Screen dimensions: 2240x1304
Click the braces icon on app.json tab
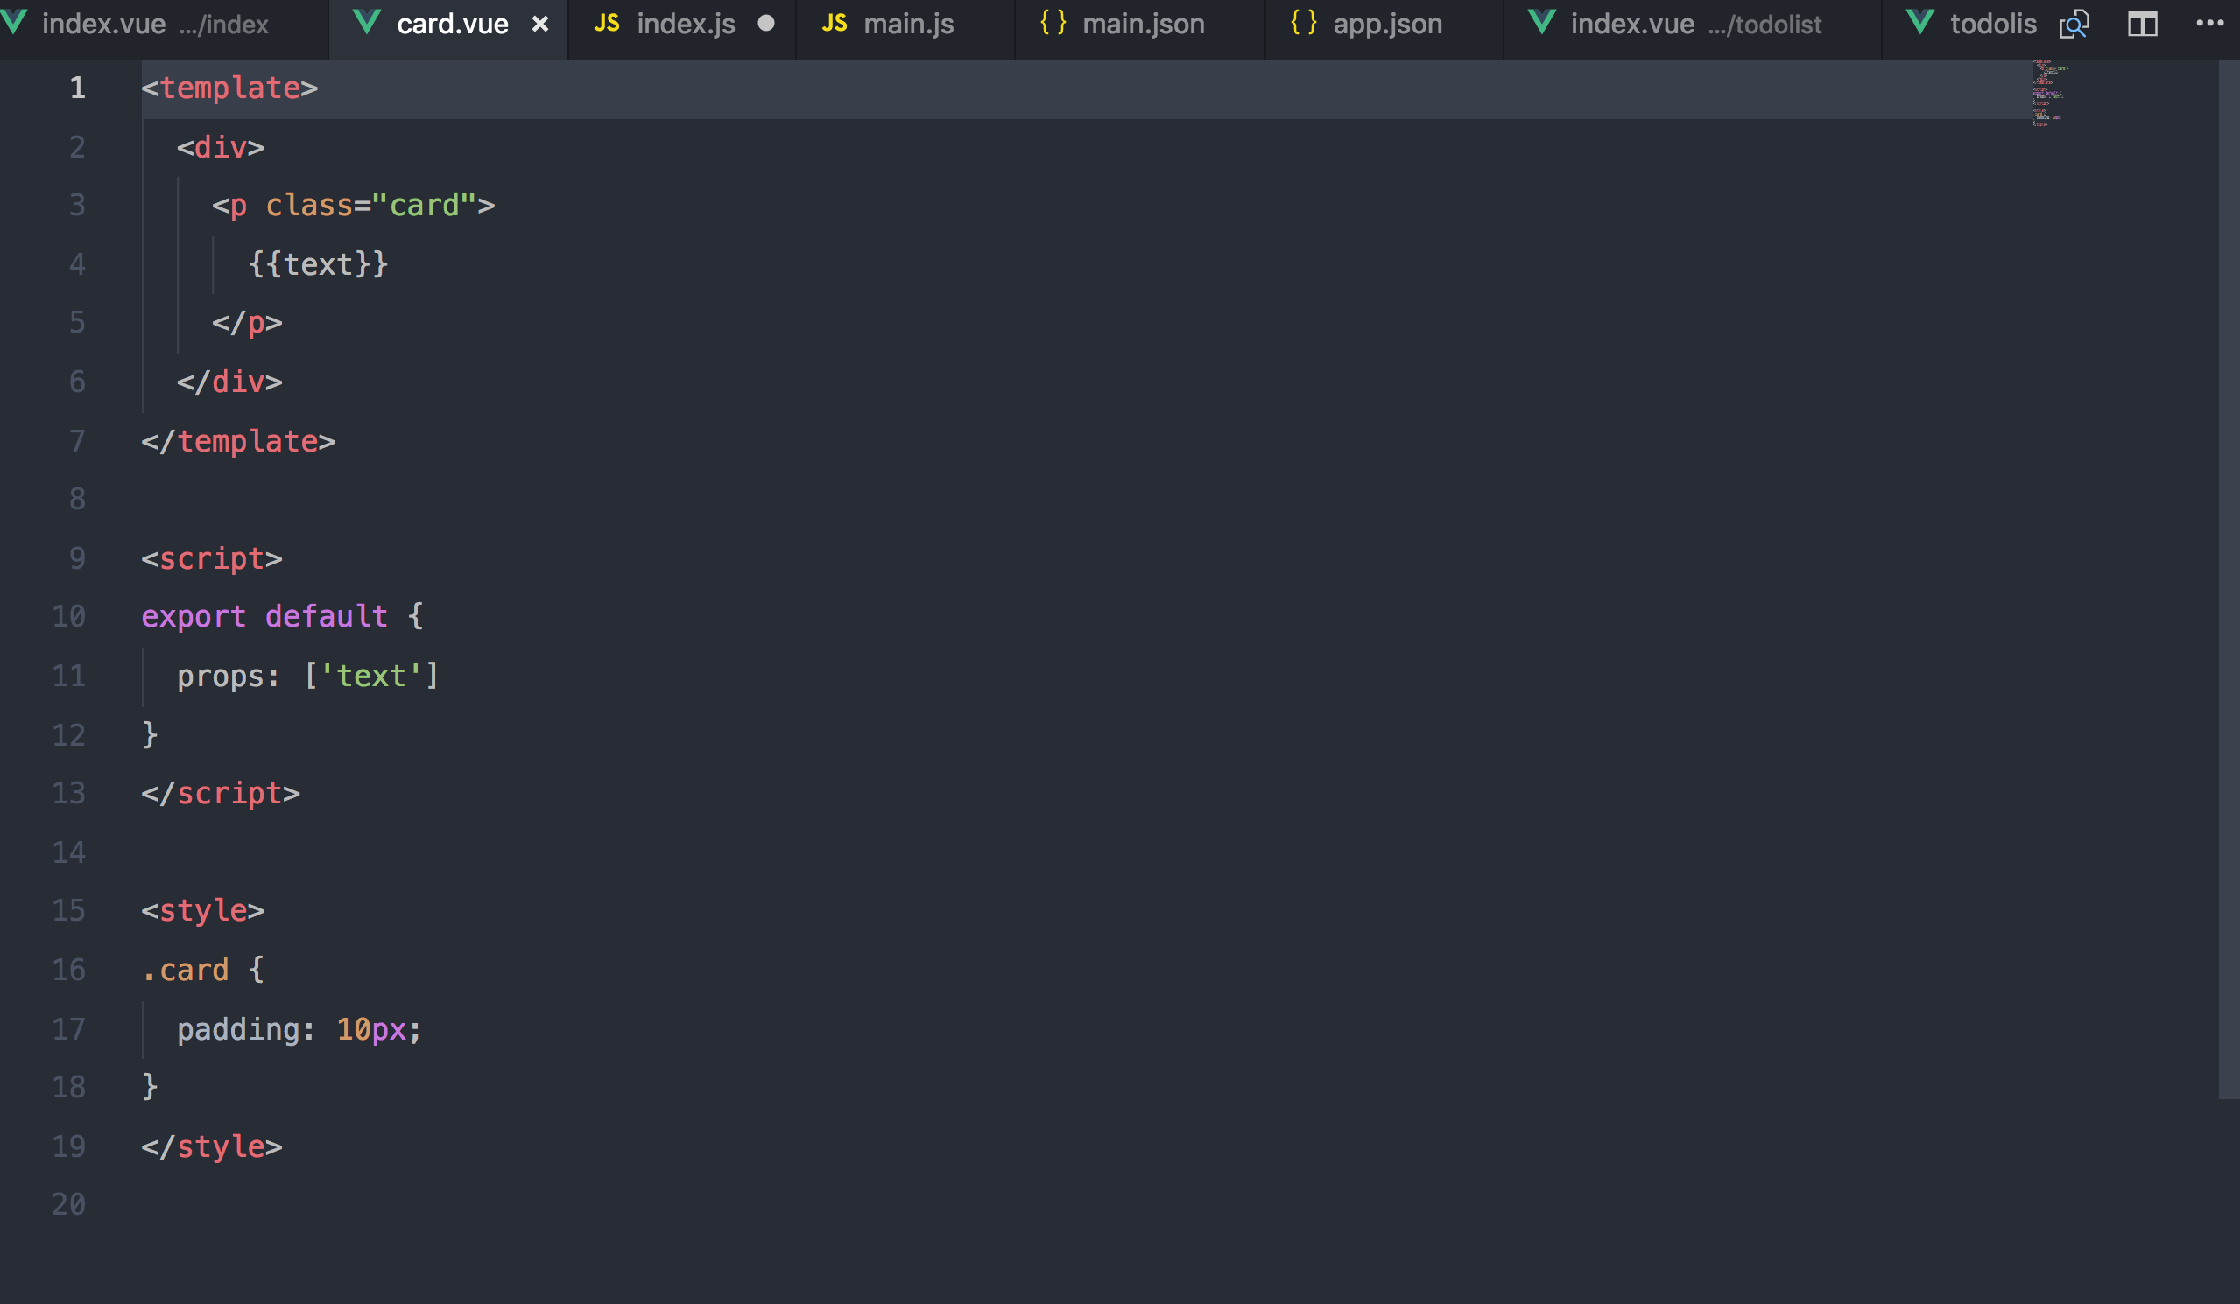(1303, 23)
